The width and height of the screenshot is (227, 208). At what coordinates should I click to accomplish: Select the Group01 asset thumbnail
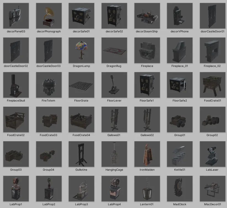180,119
